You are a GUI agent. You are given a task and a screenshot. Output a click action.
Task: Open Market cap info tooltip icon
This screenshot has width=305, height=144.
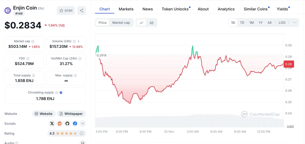(x=33, y=41)
